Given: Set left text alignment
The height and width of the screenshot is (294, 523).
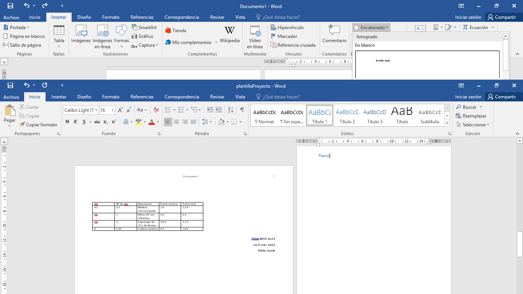Looking at the screenshot, I should pyautogui.click(x=168, y=122).
